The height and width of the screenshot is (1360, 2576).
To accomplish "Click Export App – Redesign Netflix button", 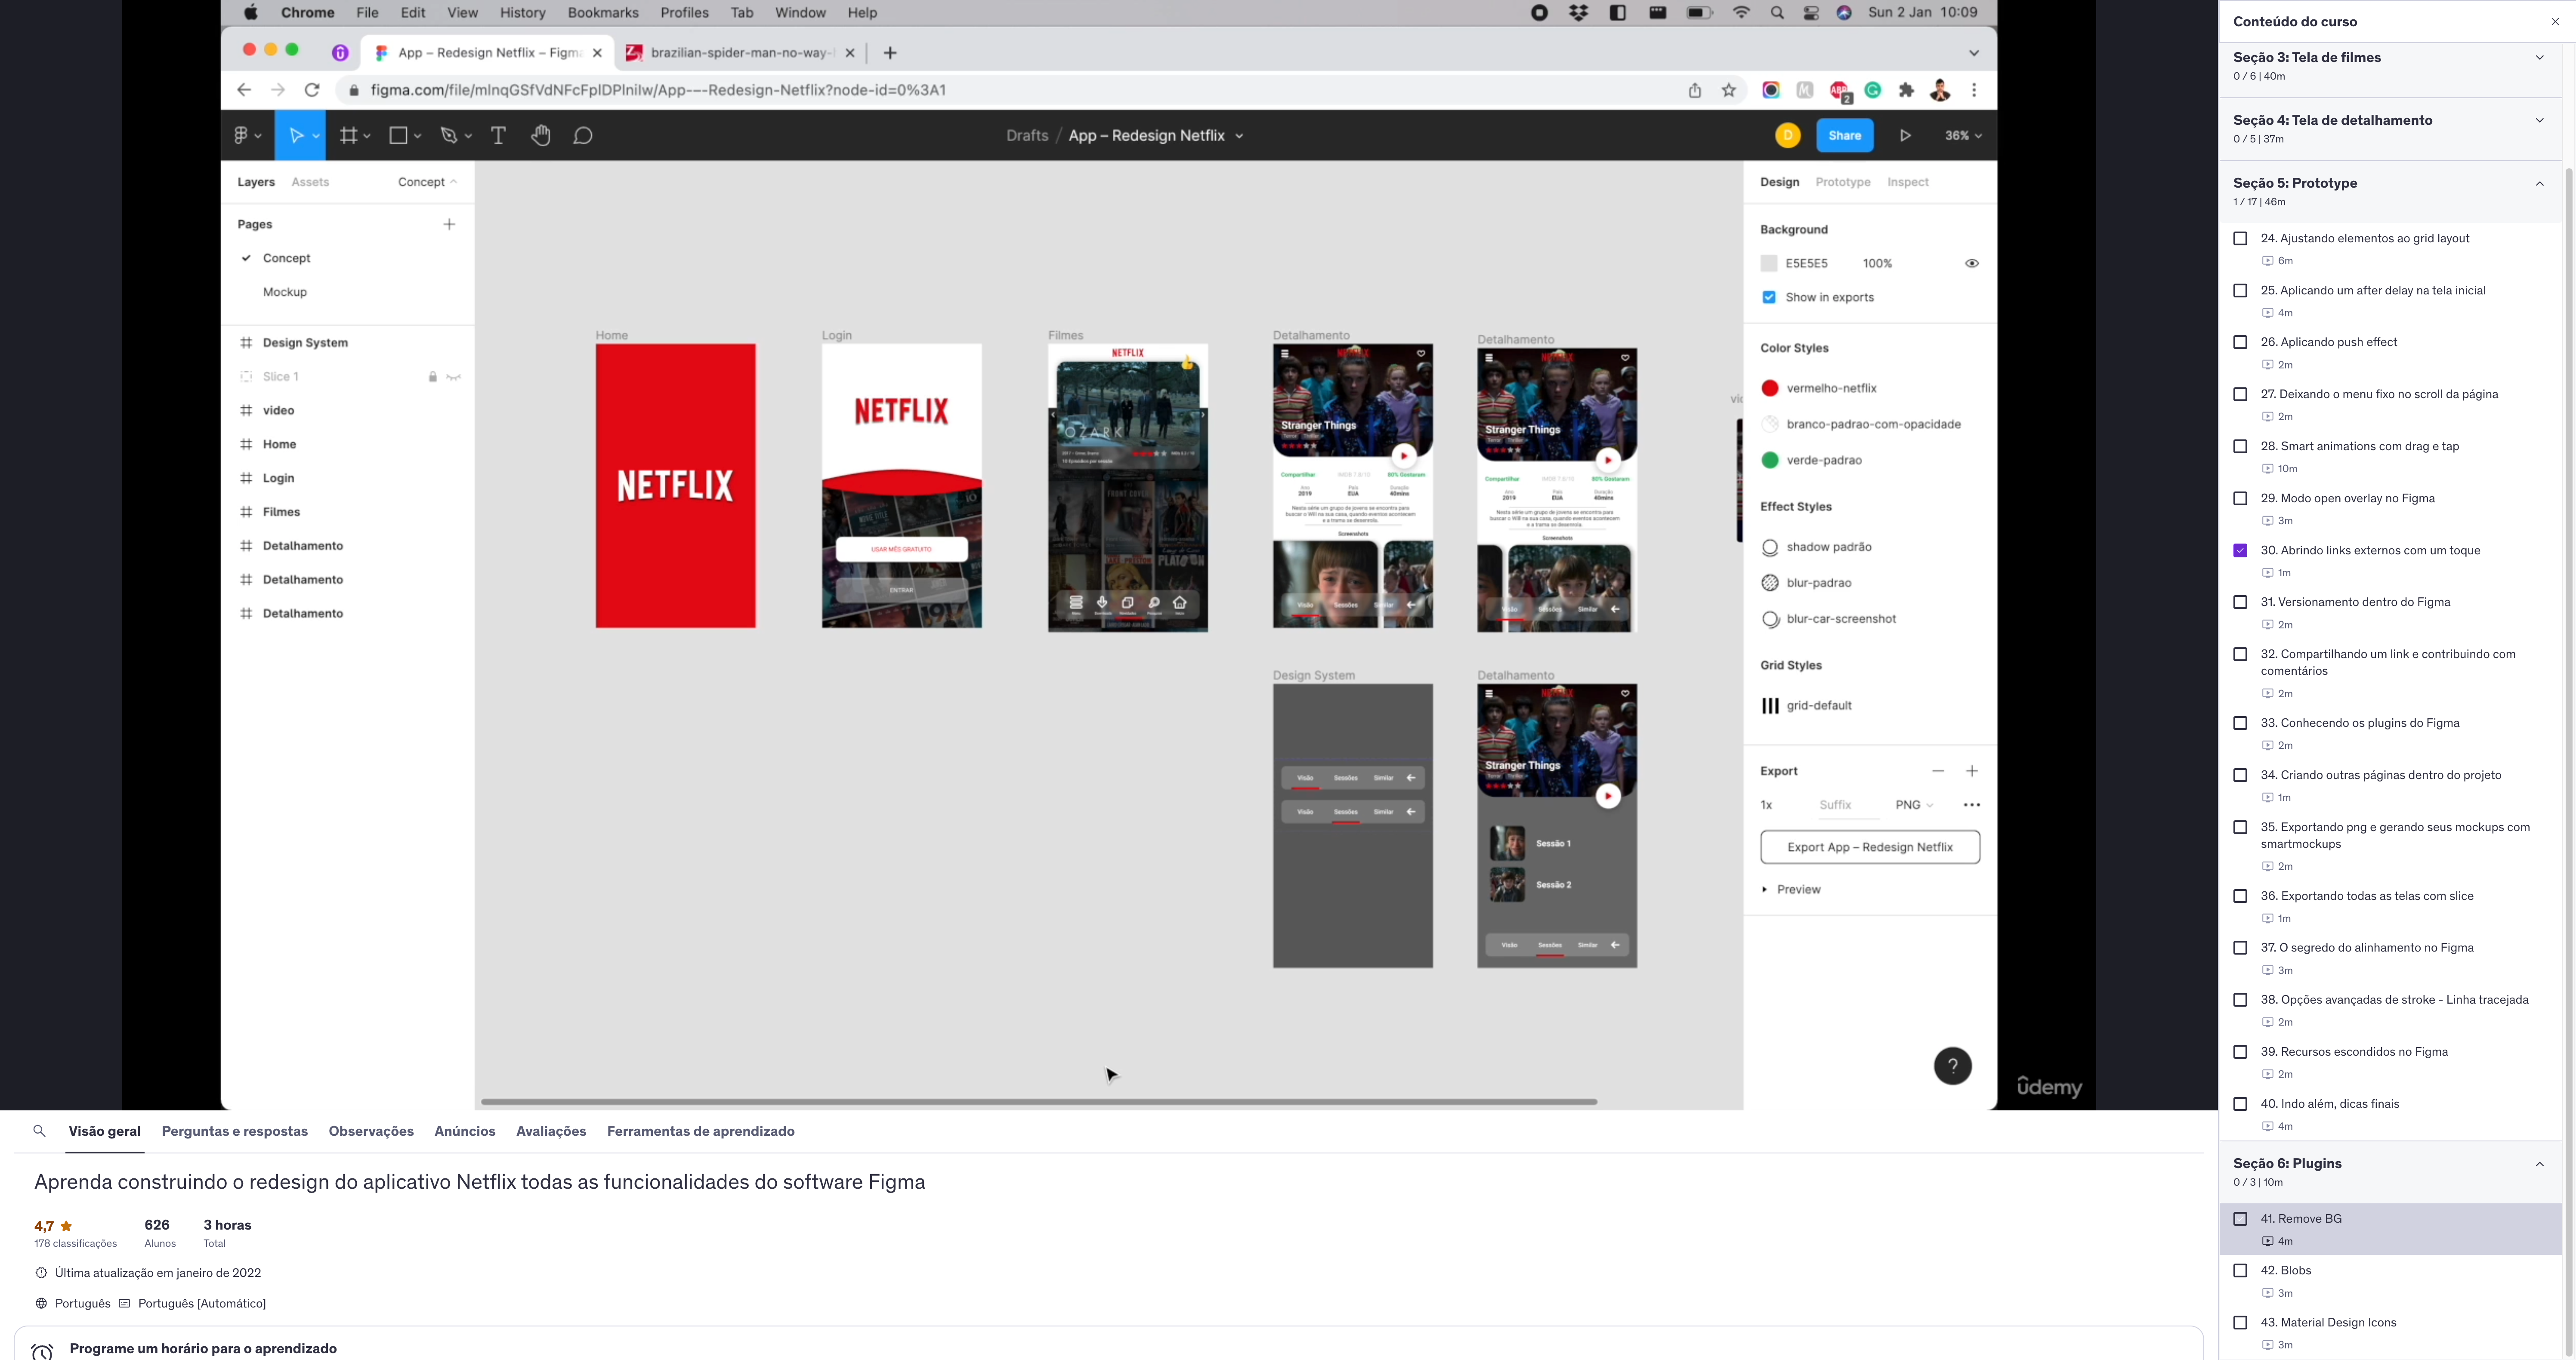I will [x=1869, y=847].
